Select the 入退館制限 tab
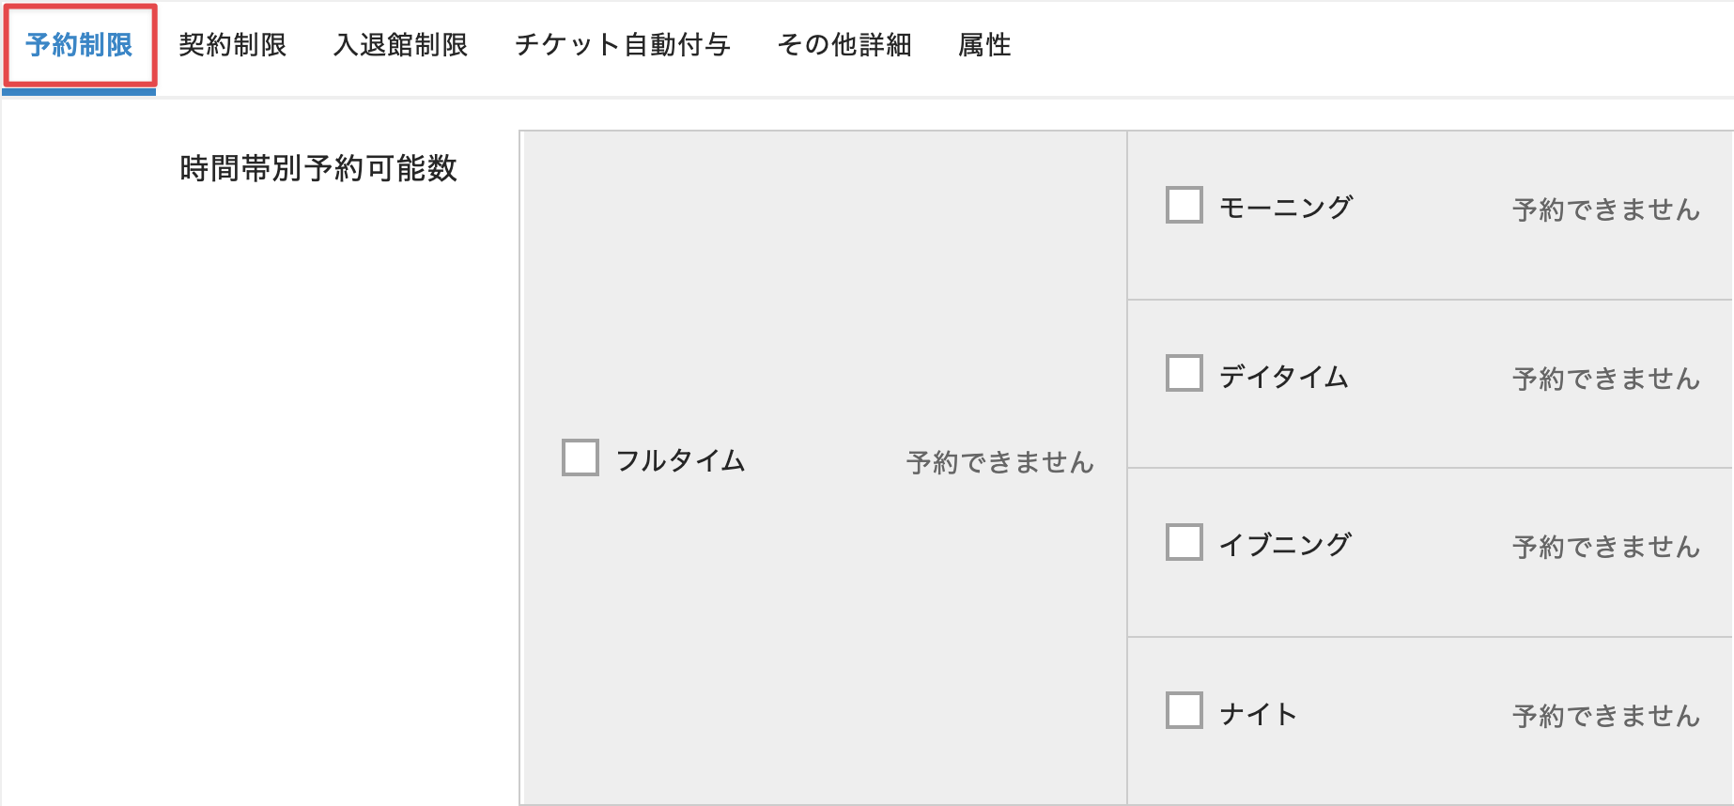This screenshot has width=1734, height=806. (x=400, y=45)
